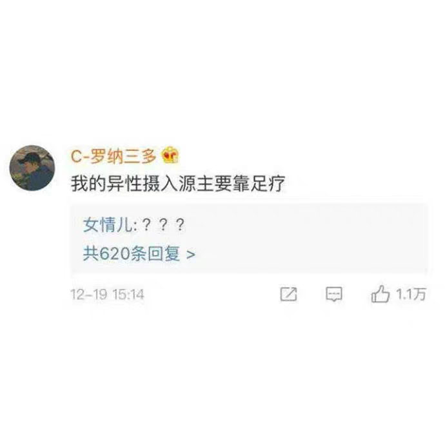Visit 女情儿's profile from the reply
445x445 pixels.
click(108, 225)
